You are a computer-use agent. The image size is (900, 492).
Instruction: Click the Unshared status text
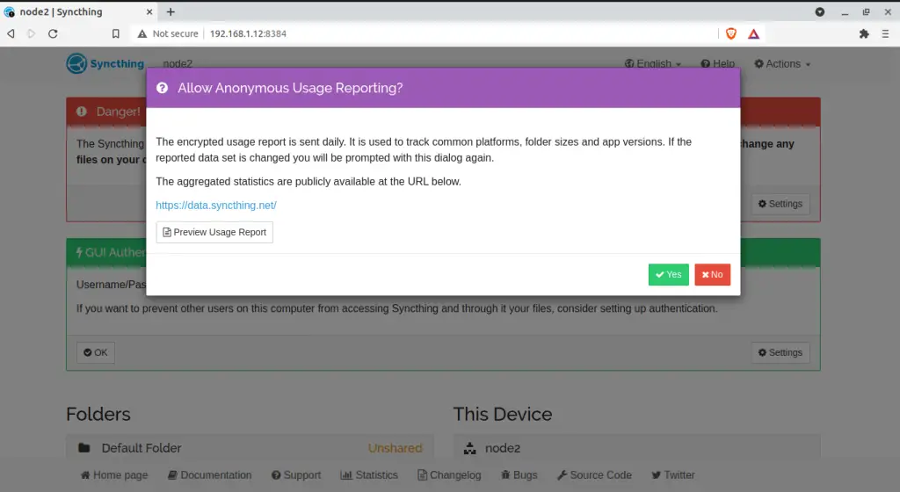(395, 448)
